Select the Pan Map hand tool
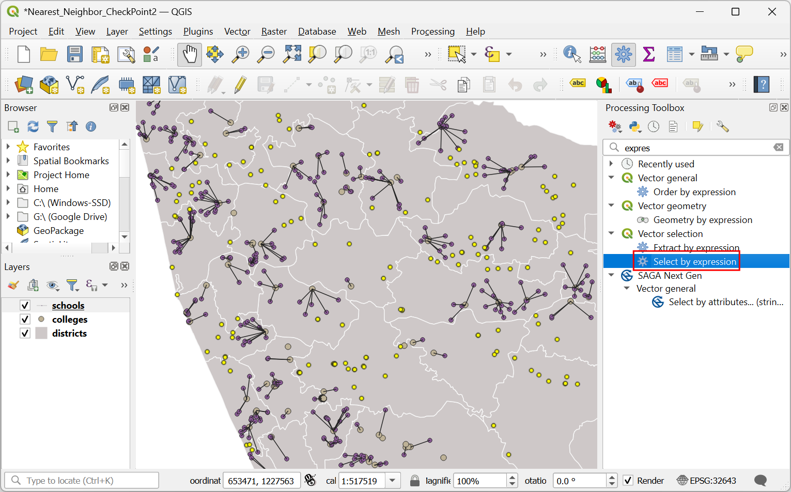 (x=190, y=54)
